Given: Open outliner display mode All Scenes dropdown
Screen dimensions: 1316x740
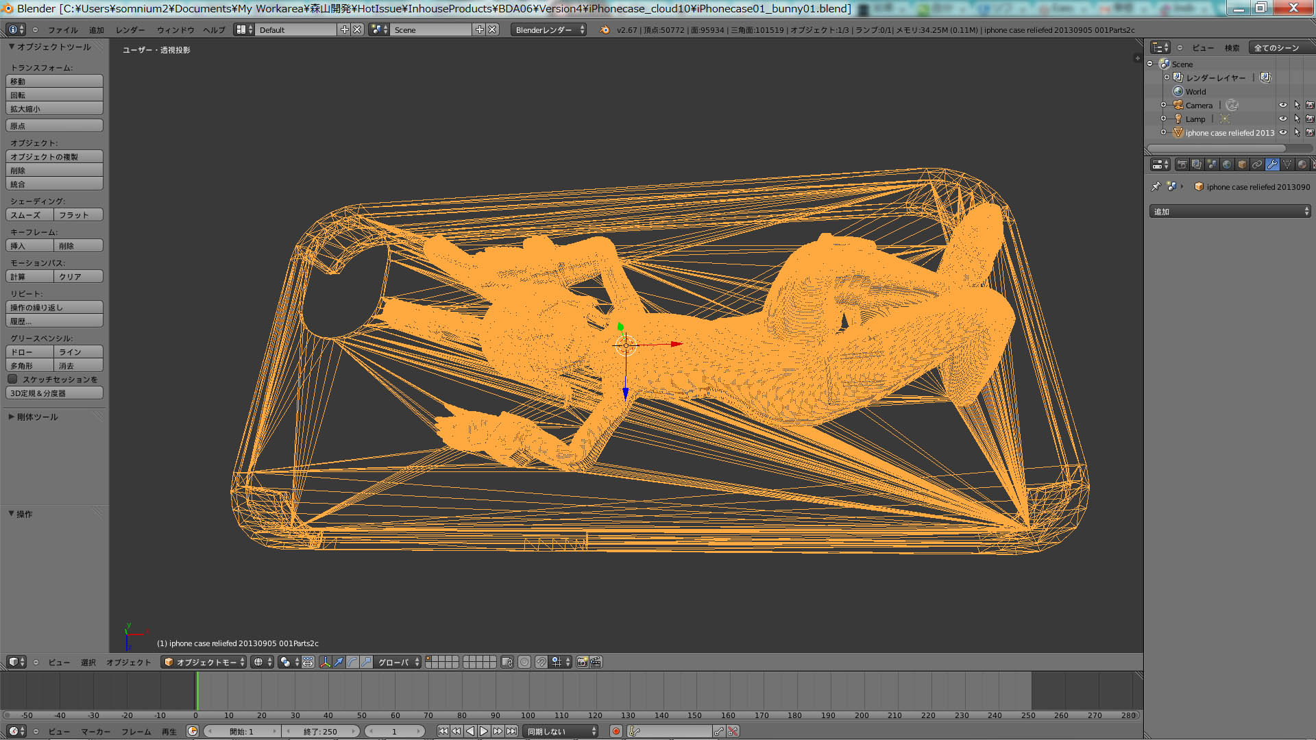Looking at the screenshot, I should coord(1281,47).
